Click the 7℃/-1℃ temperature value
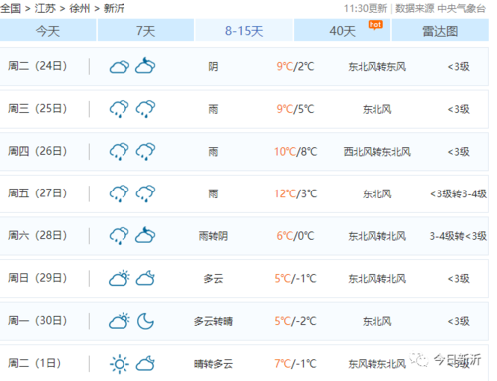This screenshot has width=497, height=381. click(295, 364)
